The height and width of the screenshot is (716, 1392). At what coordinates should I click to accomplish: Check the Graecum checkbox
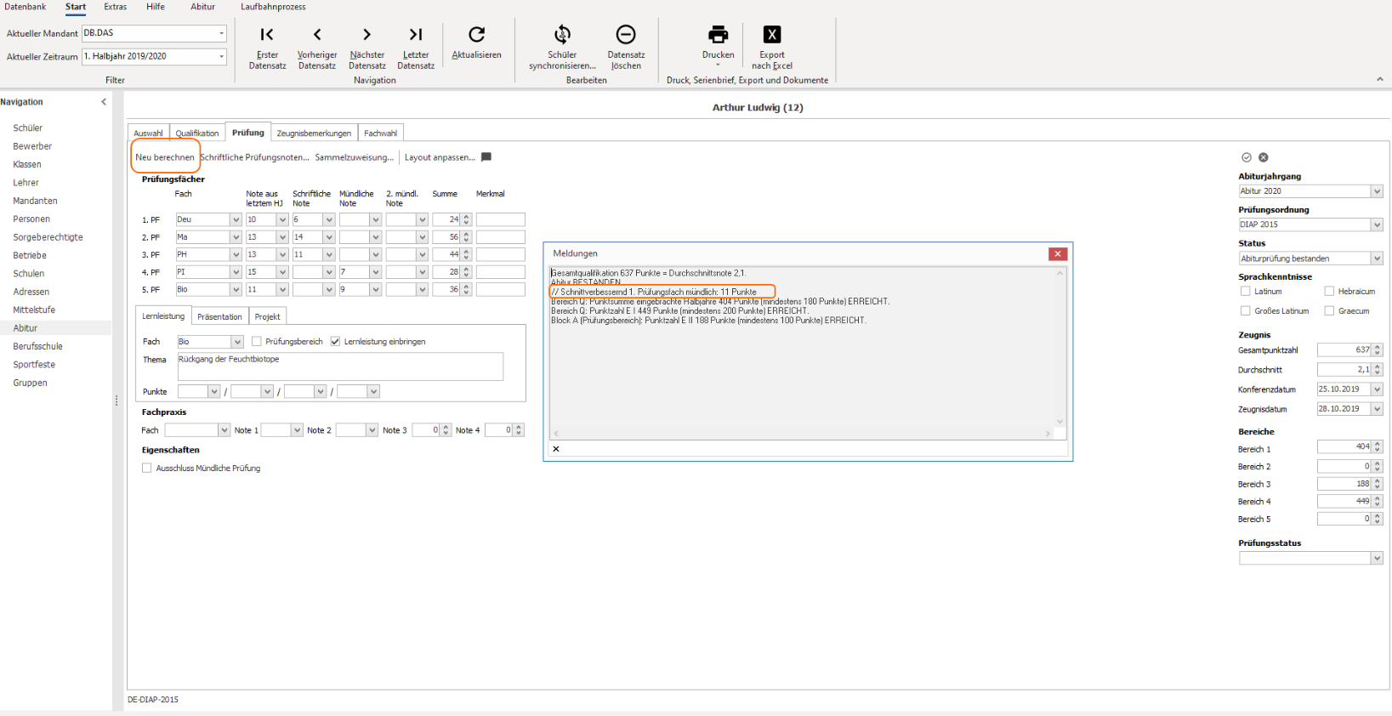(x=1329, y=310)
